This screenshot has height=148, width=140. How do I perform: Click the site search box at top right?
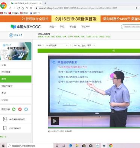131,27
